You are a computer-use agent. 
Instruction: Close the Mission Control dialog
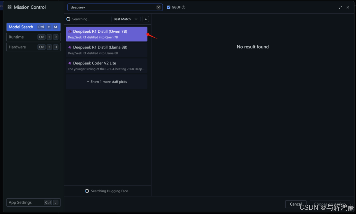(x=348, y=7)
